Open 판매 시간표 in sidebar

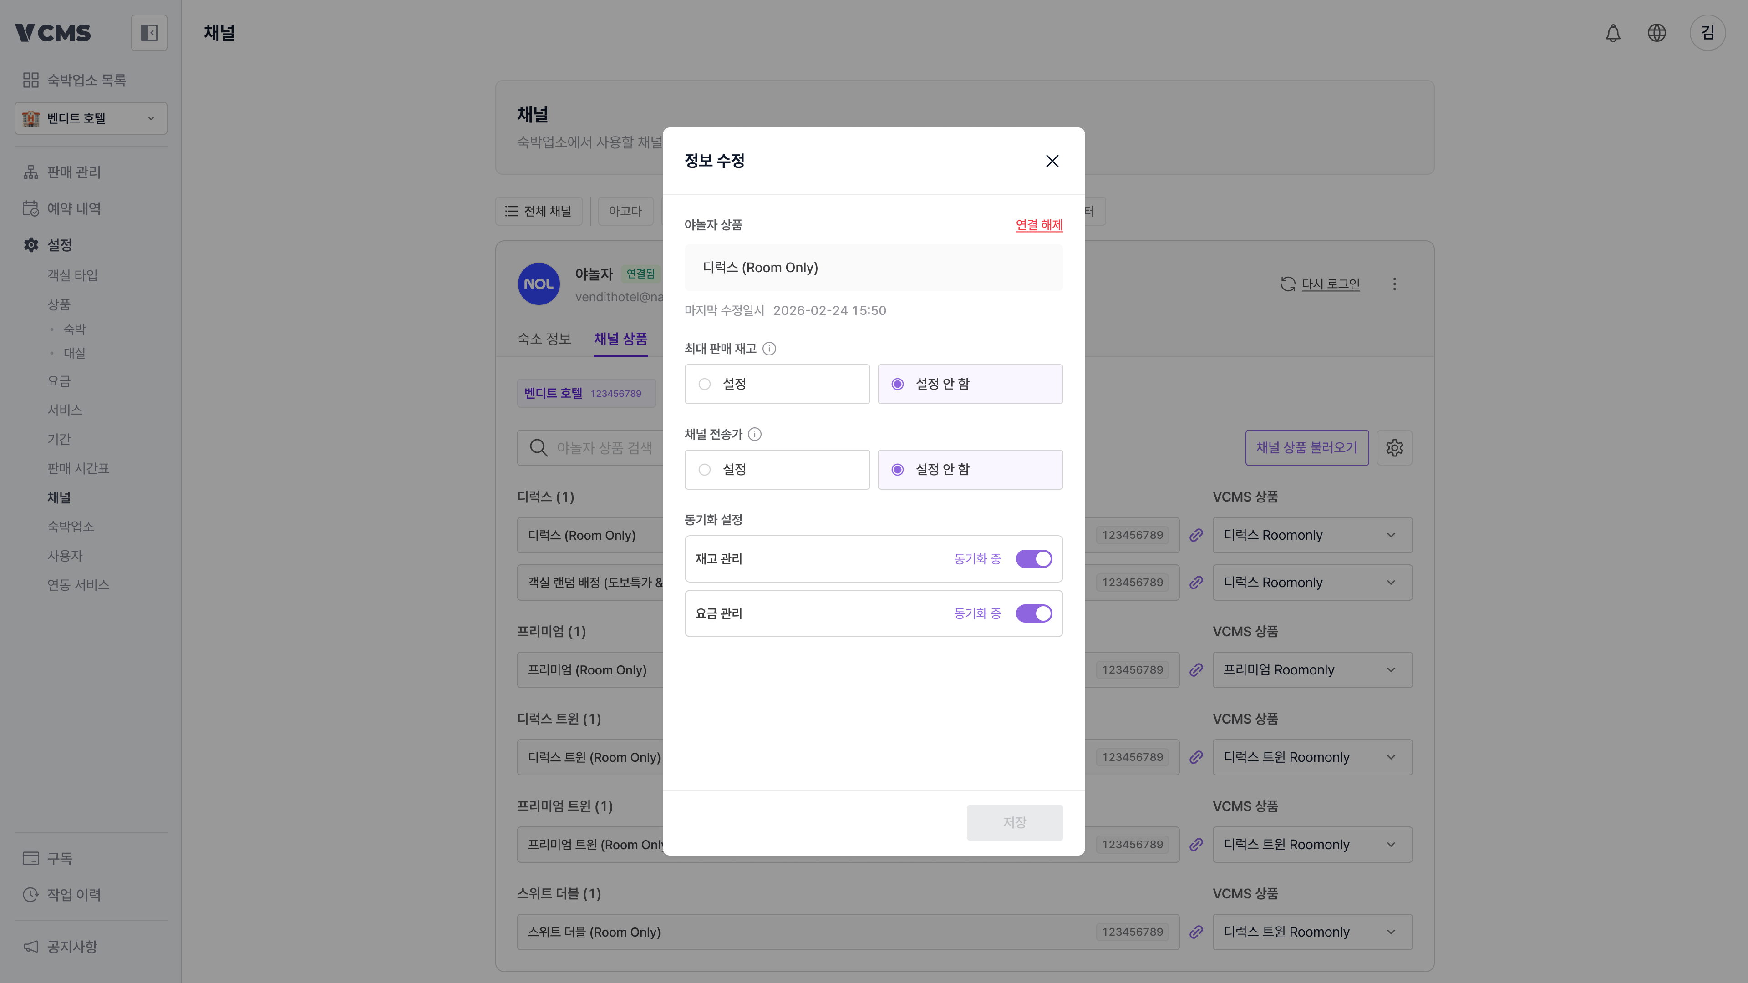tap(78, 468)
